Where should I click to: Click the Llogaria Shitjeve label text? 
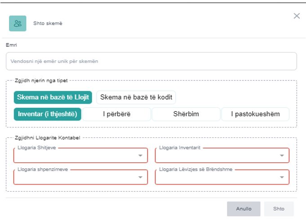point(37,148)
